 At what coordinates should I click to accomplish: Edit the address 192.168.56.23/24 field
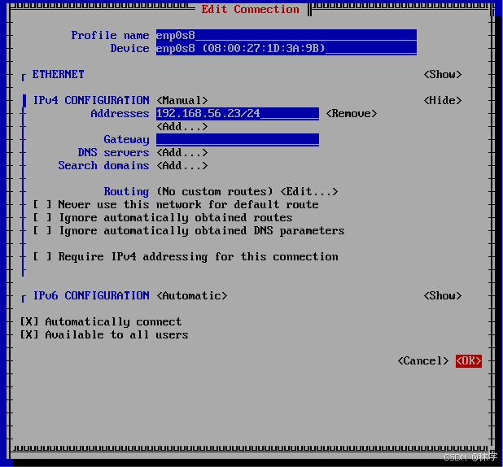tap(238, 114)
